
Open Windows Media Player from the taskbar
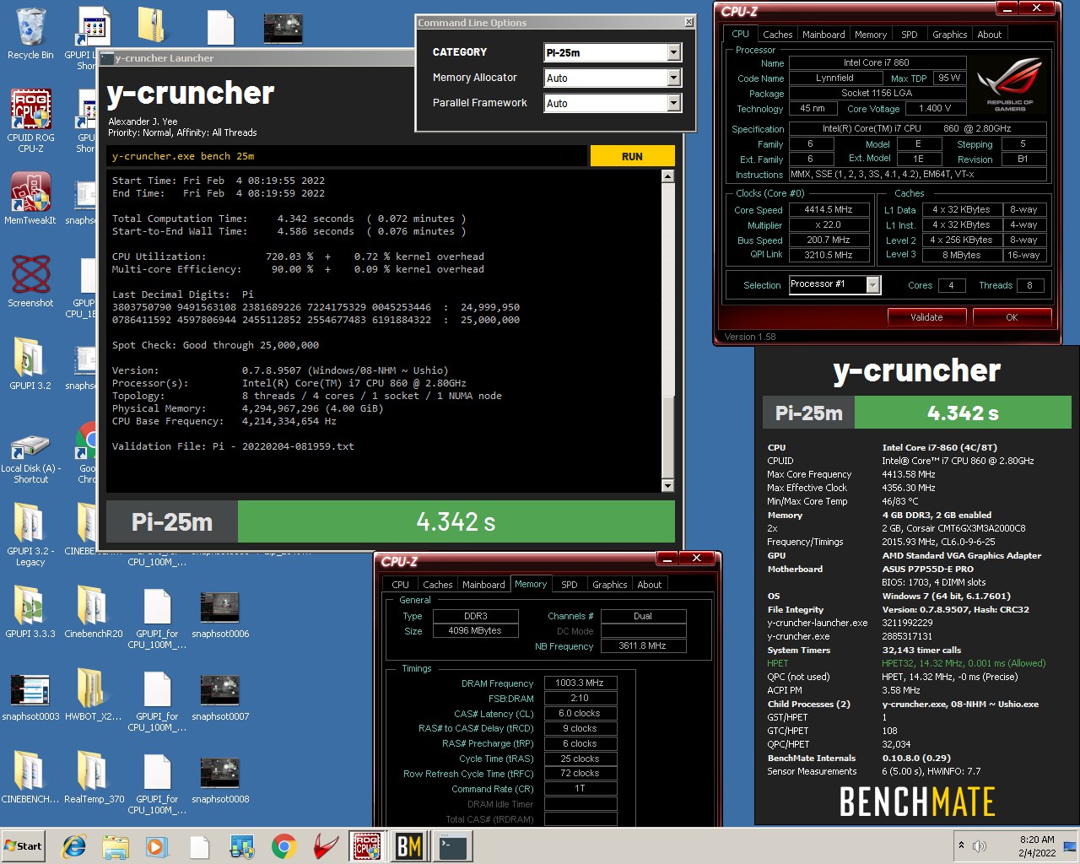pyautogui.click(x=156, y=846)
